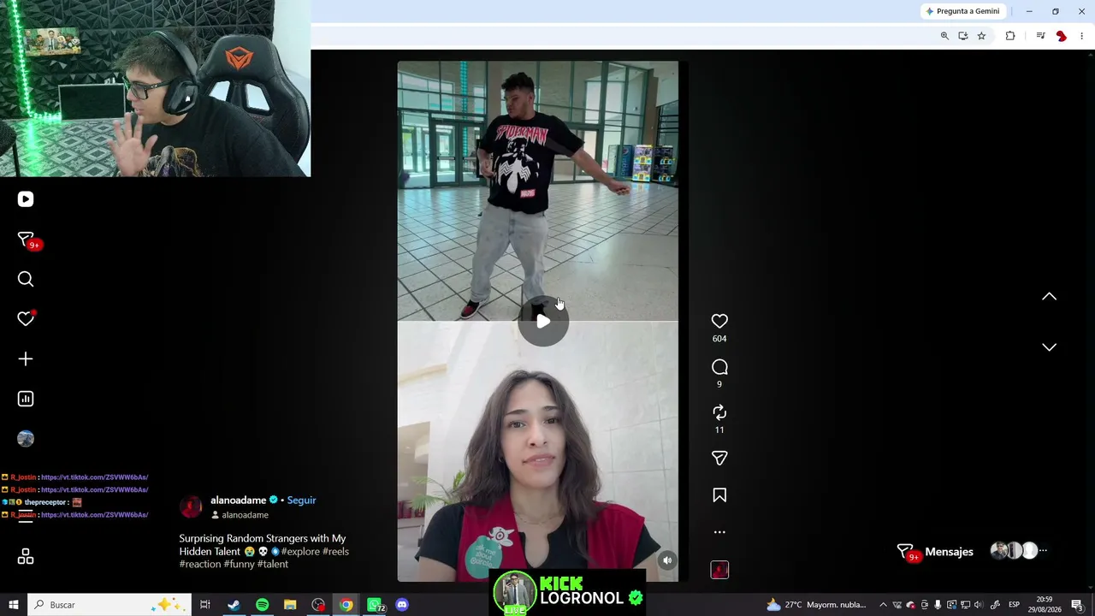This screenshot has height=616, width=1095.
Task: Open the #reaction hashtag
Action: click(x=200, y=565)
